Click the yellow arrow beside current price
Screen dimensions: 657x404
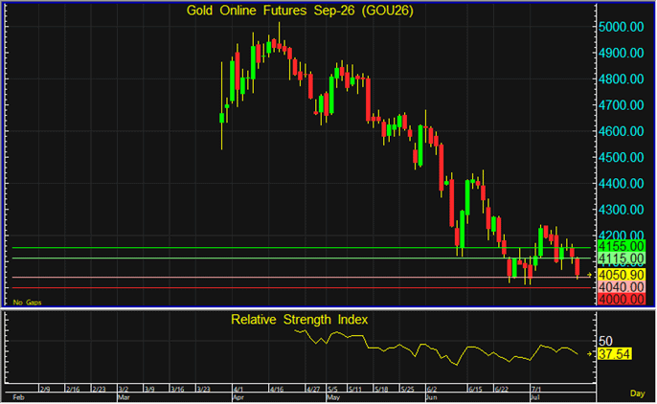pos(589,275)
